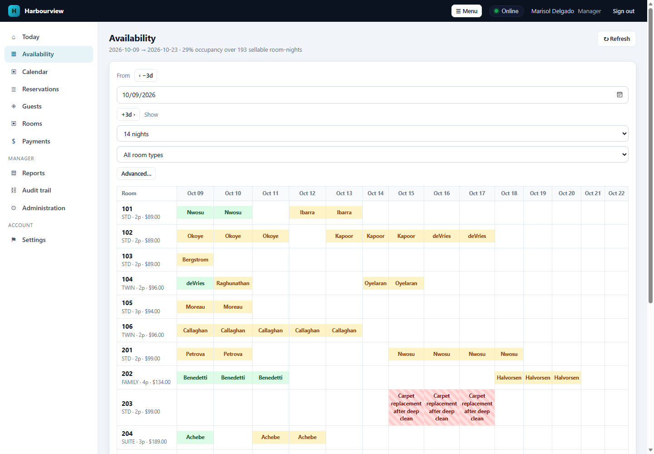Shift the date back with −3d

(x=146, y=75)
